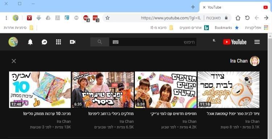The width and height of the screenshot is (272, 139).
Task: Open the ABP adblock extension icon
Action: (86, 18)
